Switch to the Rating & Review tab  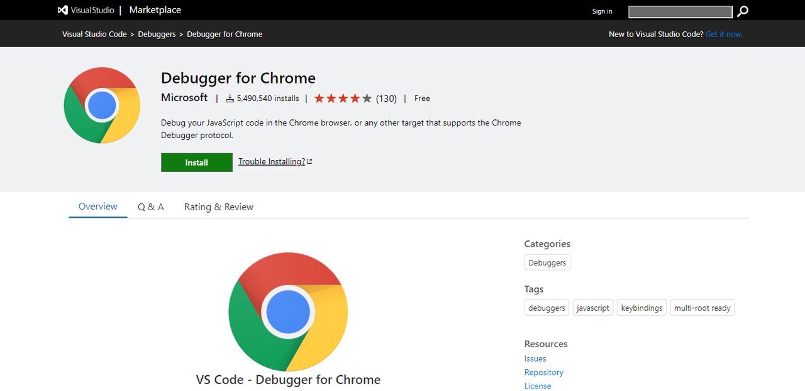[219, 206]
